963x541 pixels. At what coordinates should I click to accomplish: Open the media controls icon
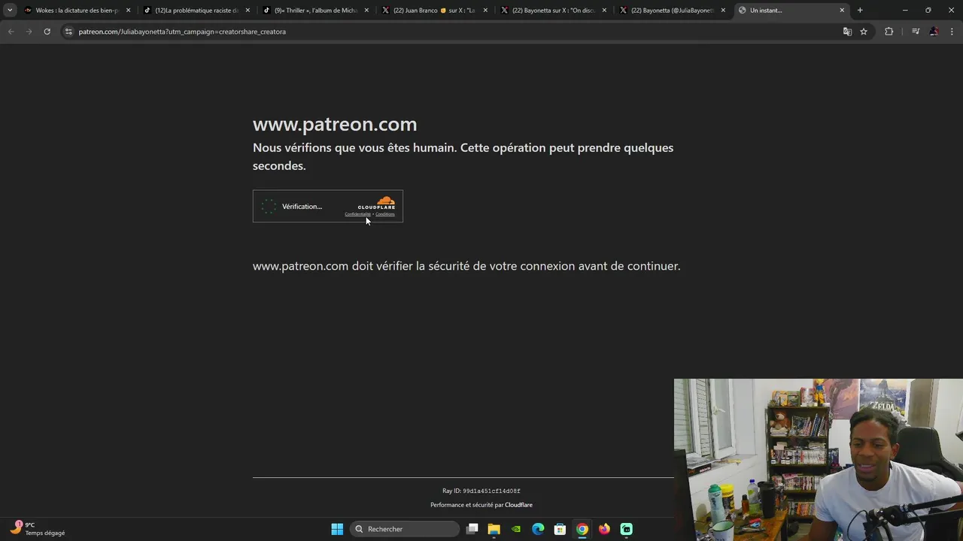pos(915,32)
